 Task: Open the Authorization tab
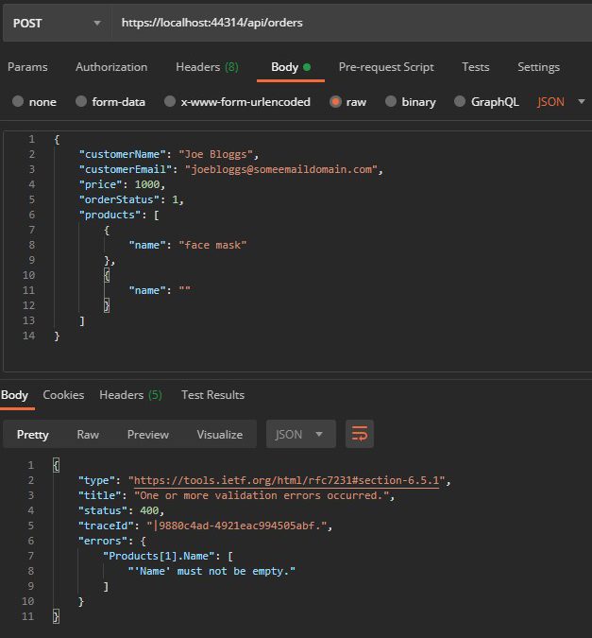coord(111,67)
